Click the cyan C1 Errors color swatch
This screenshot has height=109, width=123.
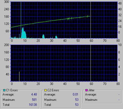(4, 90)
